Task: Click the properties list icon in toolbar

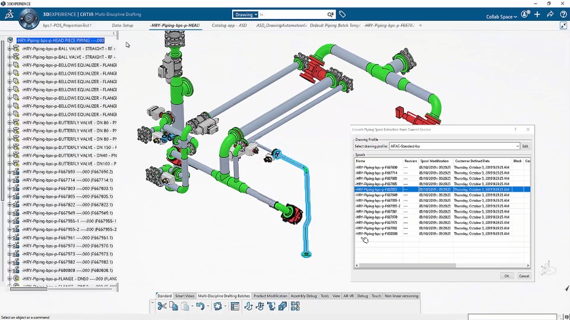Action: (x=235, y=306)
